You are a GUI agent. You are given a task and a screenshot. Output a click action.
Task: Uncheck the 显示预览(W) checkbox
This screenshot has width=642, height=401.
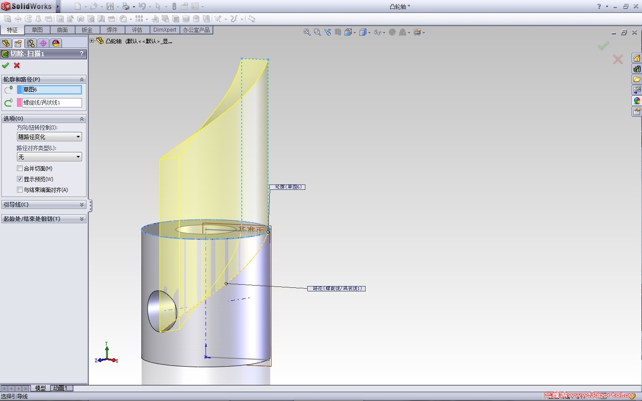tap(20, 179)
